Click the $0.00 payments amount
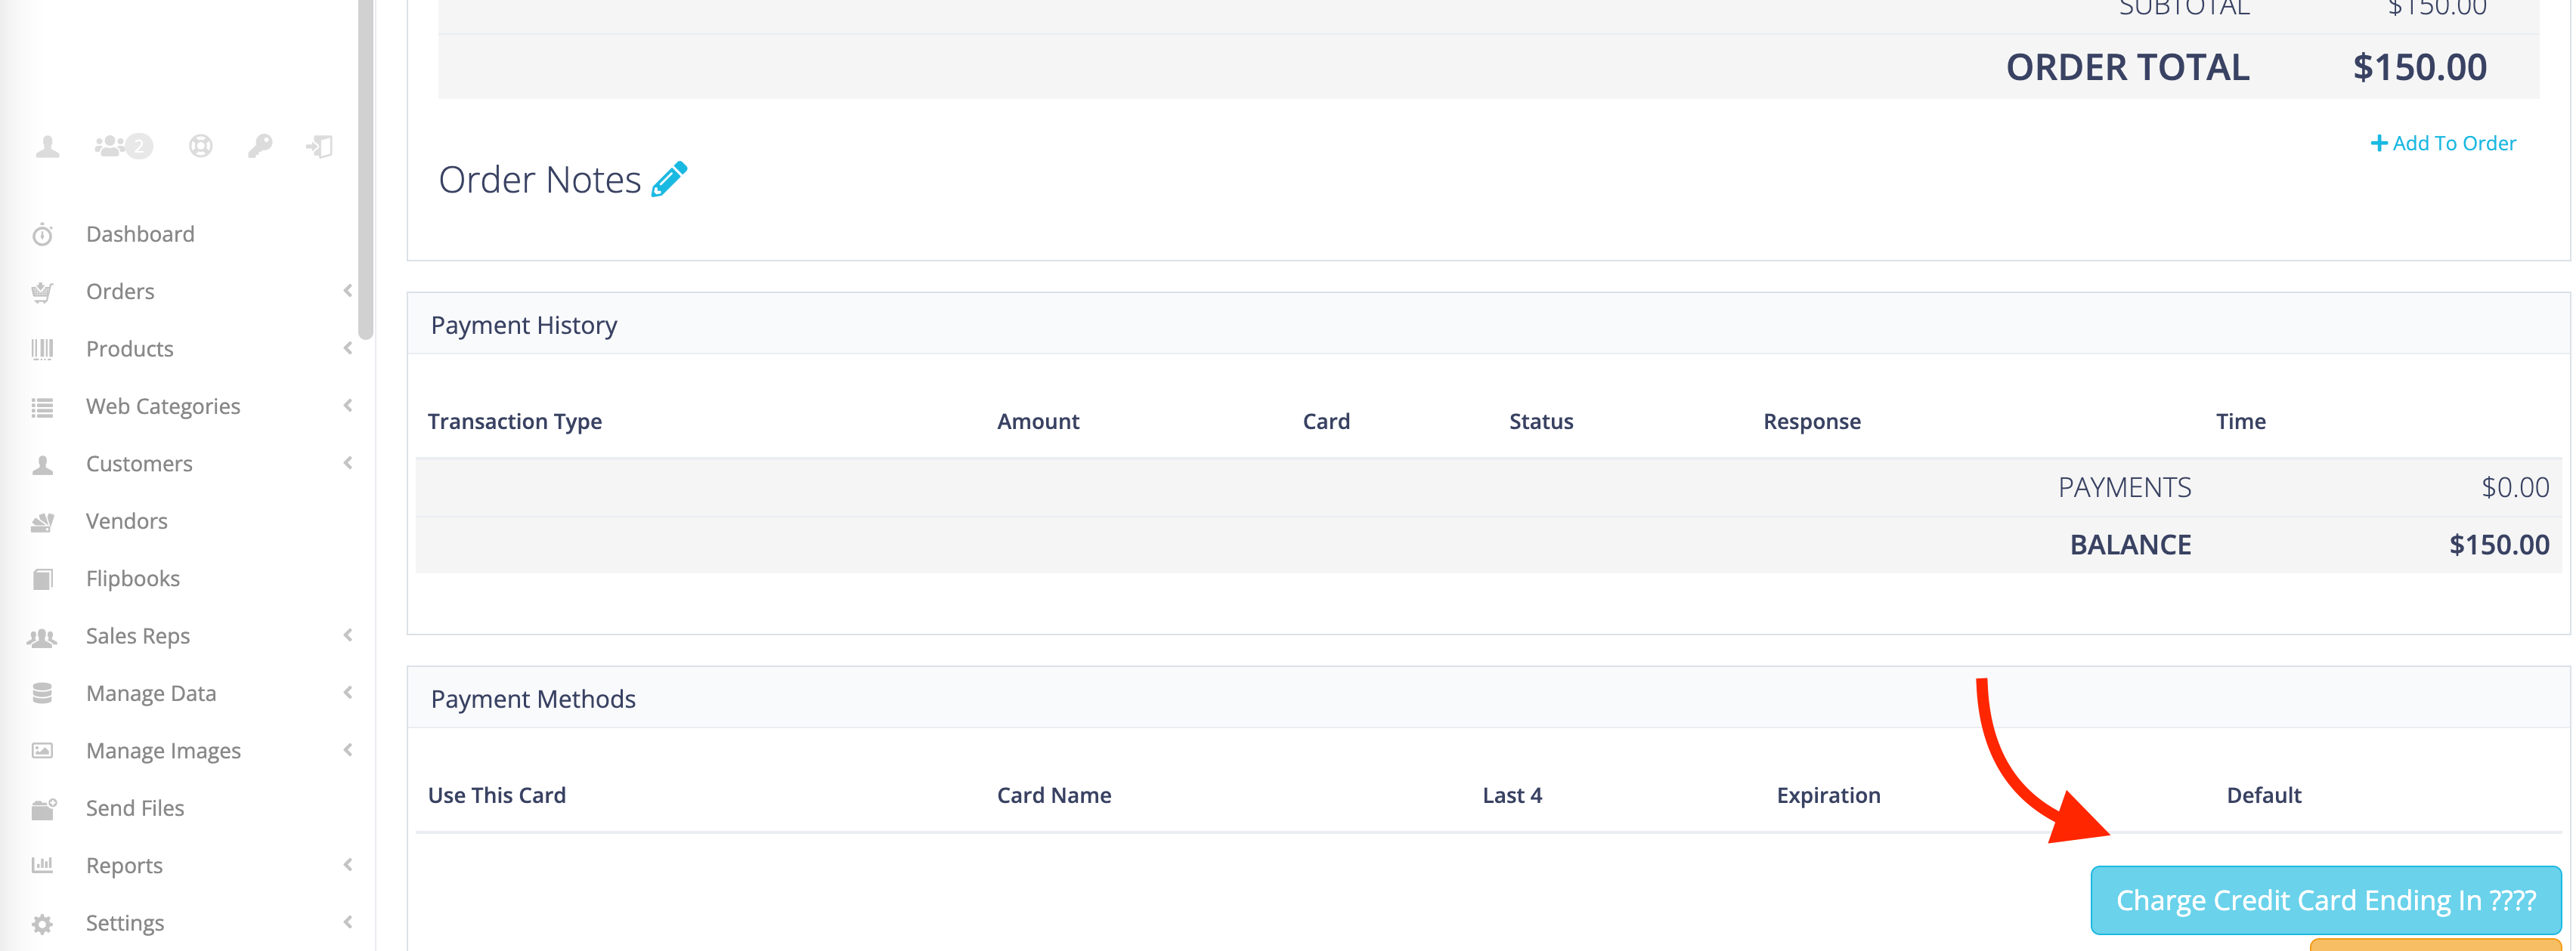Image resolution: width=2576 pixels, height=951 pixels. 2515,487
